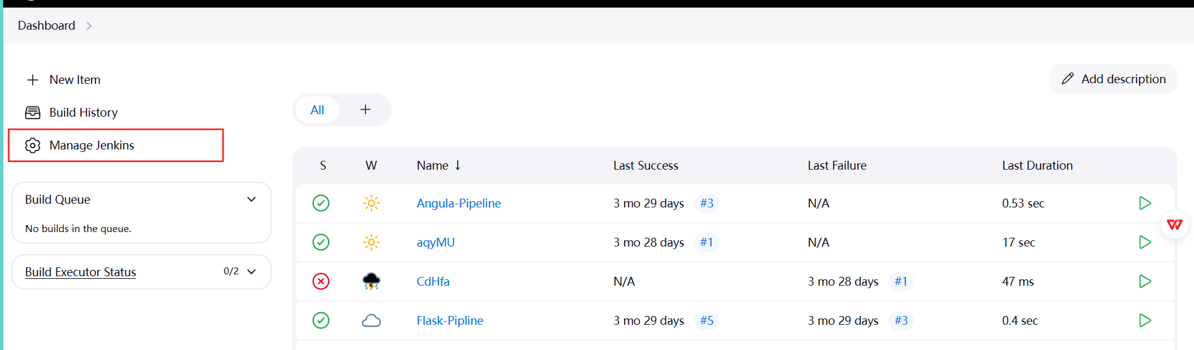Viewport: 1194px width, 350px height.
Task: Sort the table by the Name column
Action: (438, 165)
